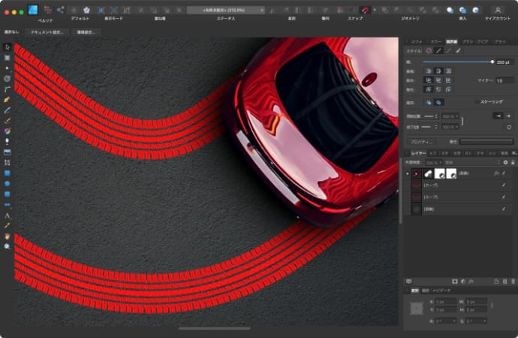The height and width of the screenshot is (338, 518).
Task: Select the Pen tool in the left toolbar
Action: point(7,98)
